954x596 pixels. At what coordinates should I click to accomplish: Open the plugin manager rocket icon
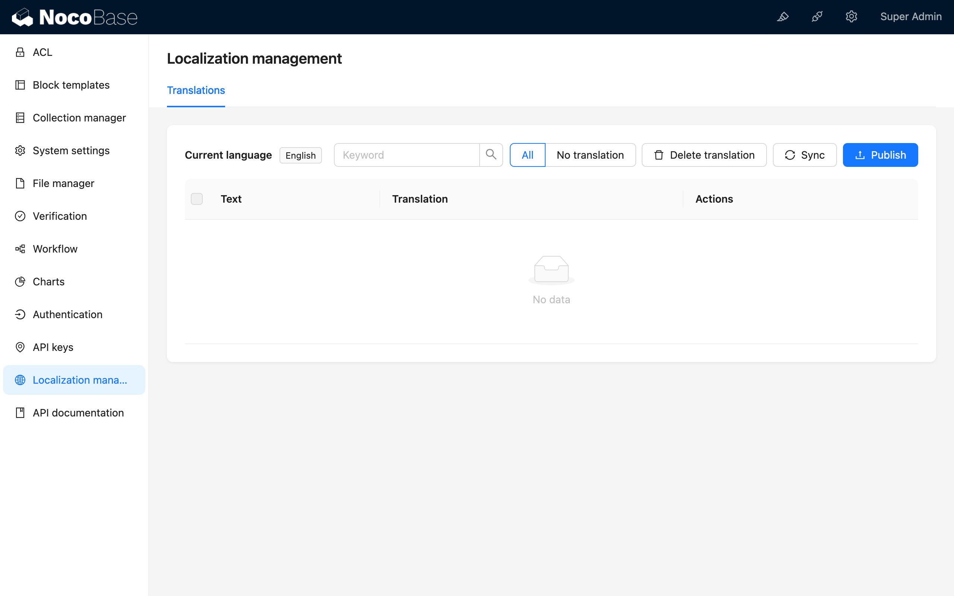pos(817,16)
